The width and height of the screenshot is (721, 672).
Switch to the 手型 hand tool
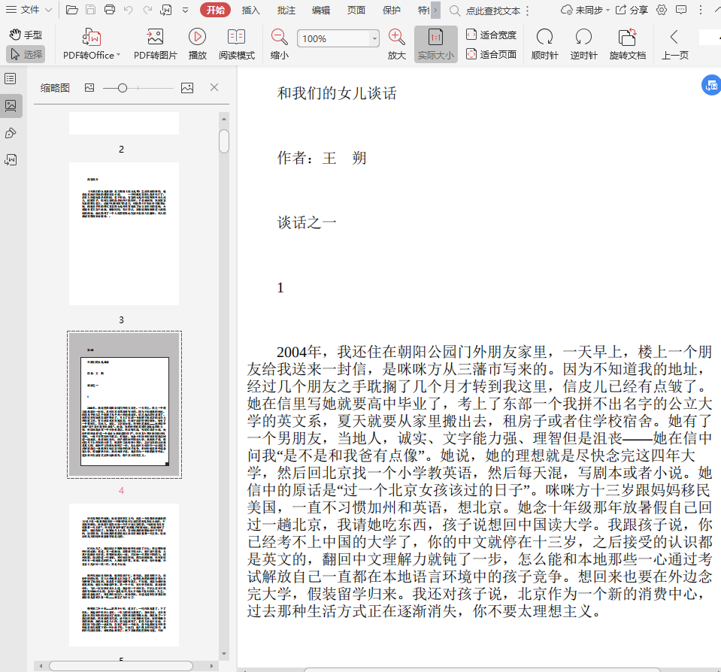(26, 35)
